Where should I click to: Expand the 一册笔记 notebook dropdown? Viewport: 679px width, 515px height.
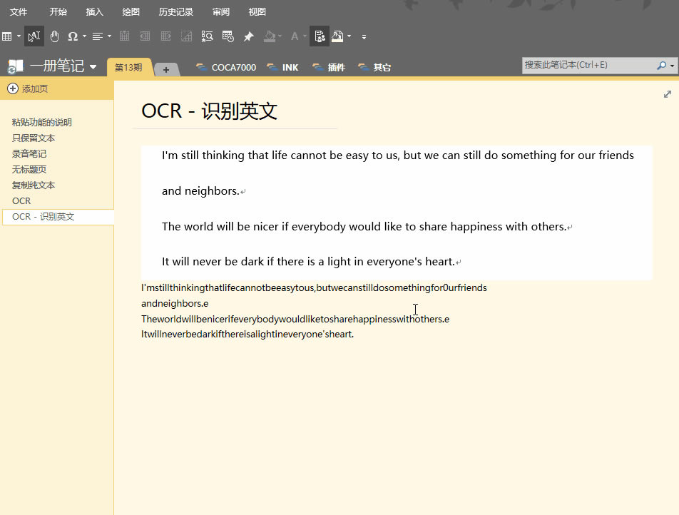(x=93, y=67)
